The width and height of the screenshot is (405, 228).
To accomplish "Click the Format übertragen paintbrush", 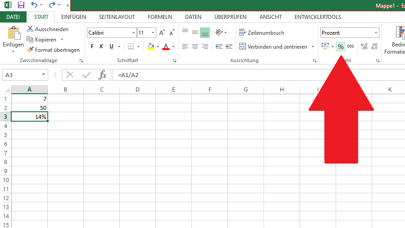I will pyautogui.click(x=53, y=50).
